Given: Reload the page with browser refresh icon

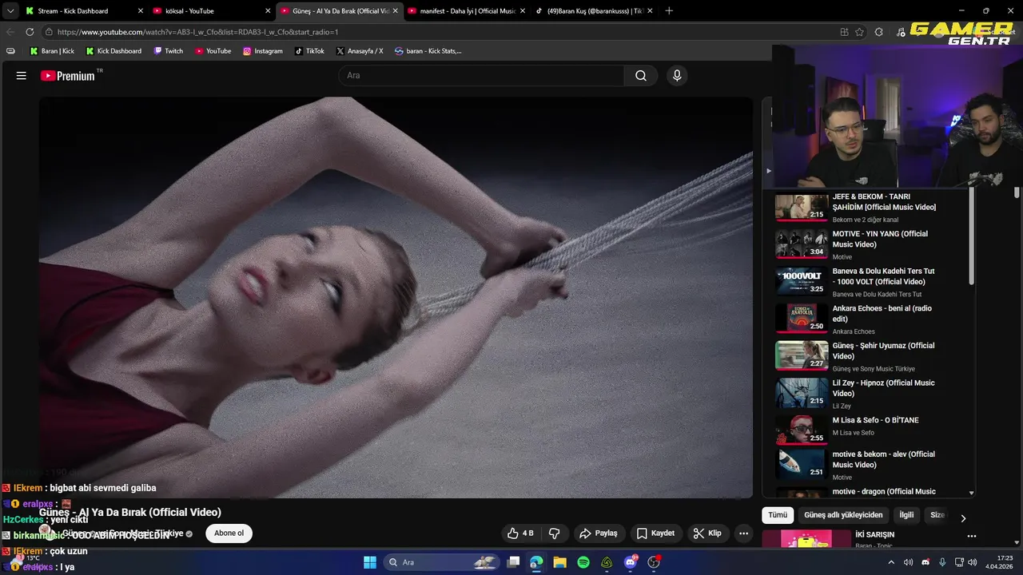Looking at the screenshot, I should click(30, 32).
